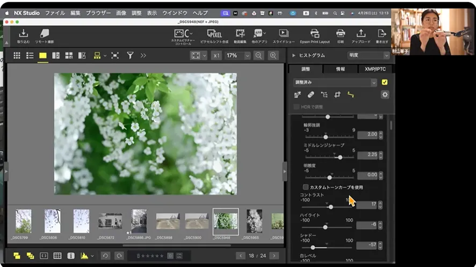Select the crop tool
Screen dimensions: 476x267
point(337,95)
